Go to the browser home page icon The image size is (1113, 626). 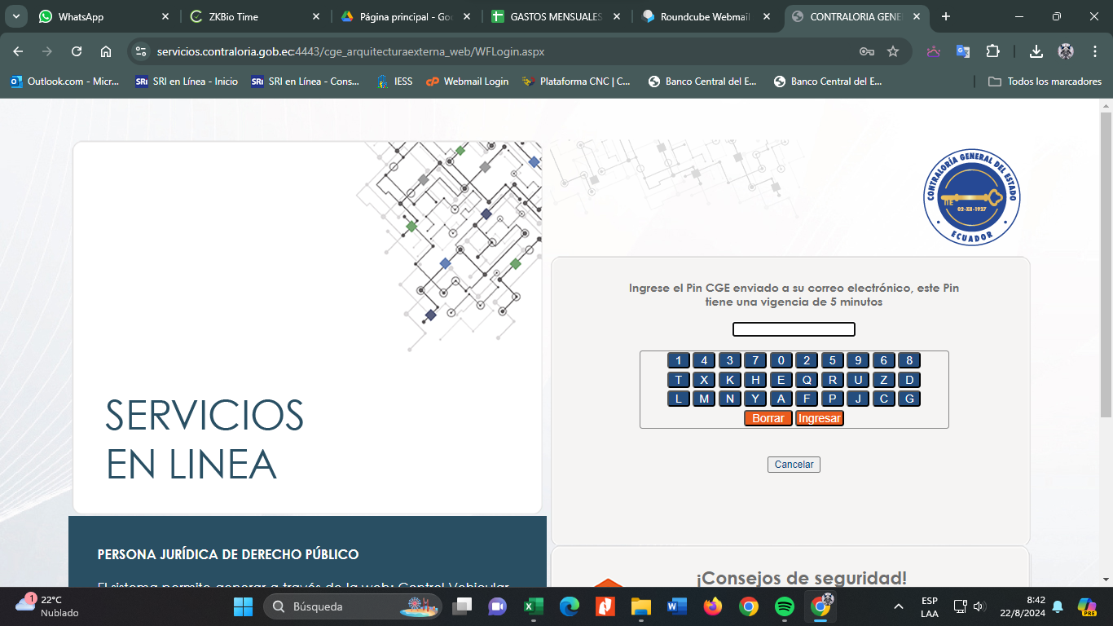[x=106, y=51]
